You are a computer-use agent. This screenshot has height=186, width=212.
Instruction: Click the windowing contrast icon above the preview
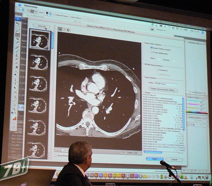point(68,30)
